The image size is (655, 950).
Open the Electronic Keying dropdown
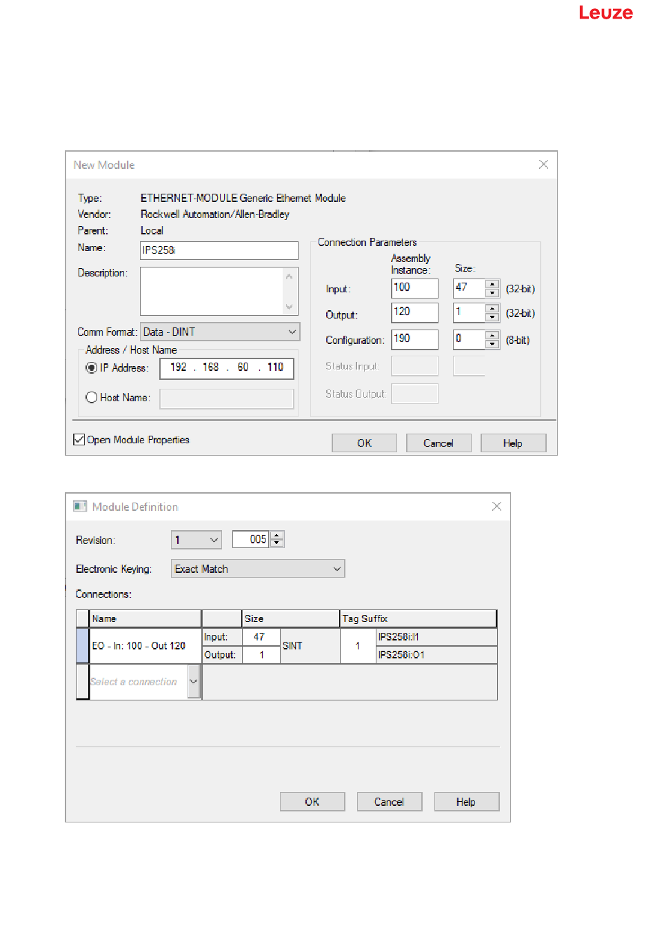(x=258, y=569)
